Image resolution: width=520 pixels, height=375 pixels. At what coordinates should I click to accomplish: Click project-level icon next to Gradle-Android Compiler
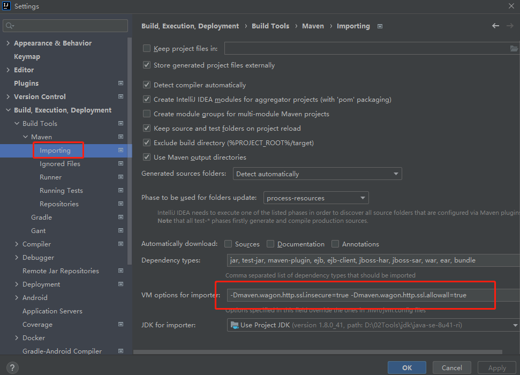click(x=120, y=351)
